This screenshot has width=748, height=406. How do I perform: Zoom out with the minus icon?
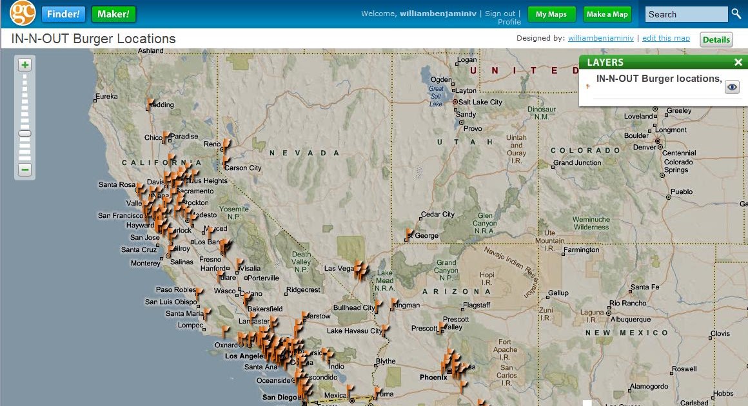coord(24,169)
